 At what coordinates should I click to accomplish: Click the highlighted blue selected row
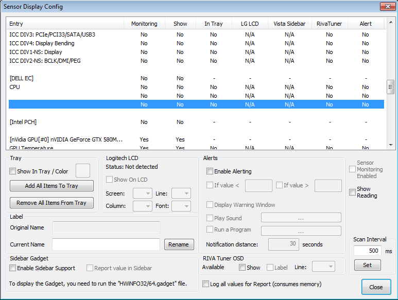196,104
